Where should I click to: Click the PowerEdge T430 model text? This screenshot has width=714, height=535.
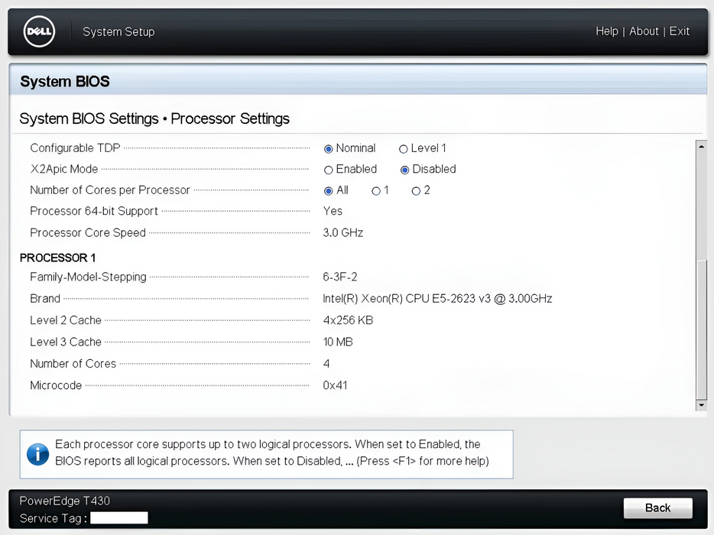pos(65,501)
